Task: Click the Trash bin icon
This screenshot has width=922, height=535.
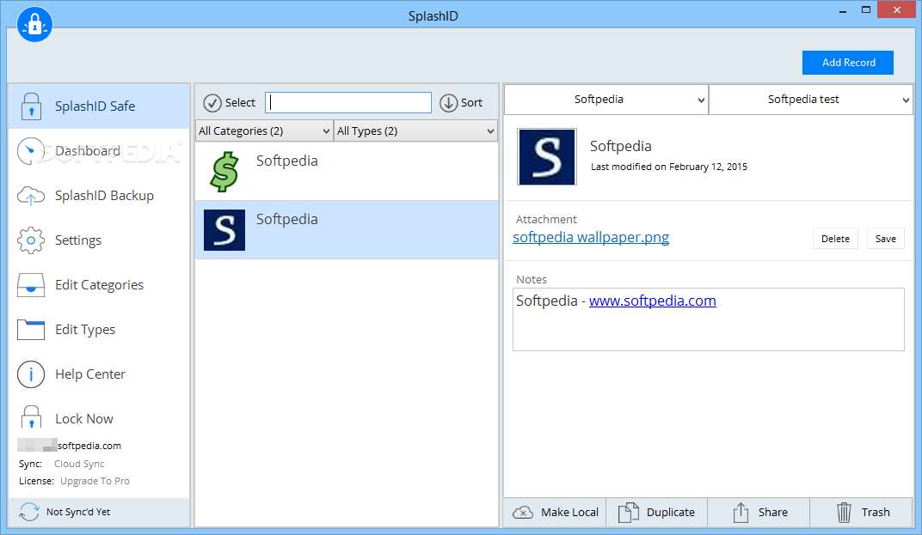Action: [844, 512]
